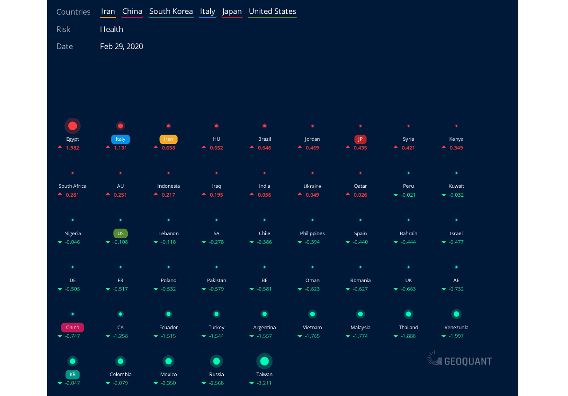Image resolution: width=568 pixels, height=396 pixels.
Task: Click the red dot above Italy
Action: [x=120, y=126]
